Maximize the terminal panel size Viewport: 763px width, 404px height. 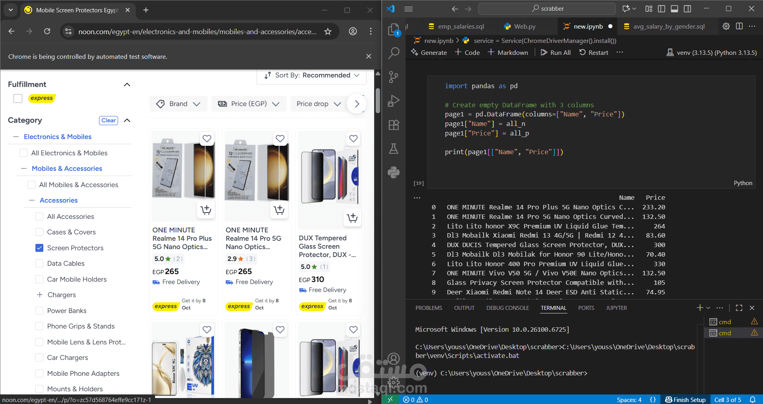(x=739, y=308)
